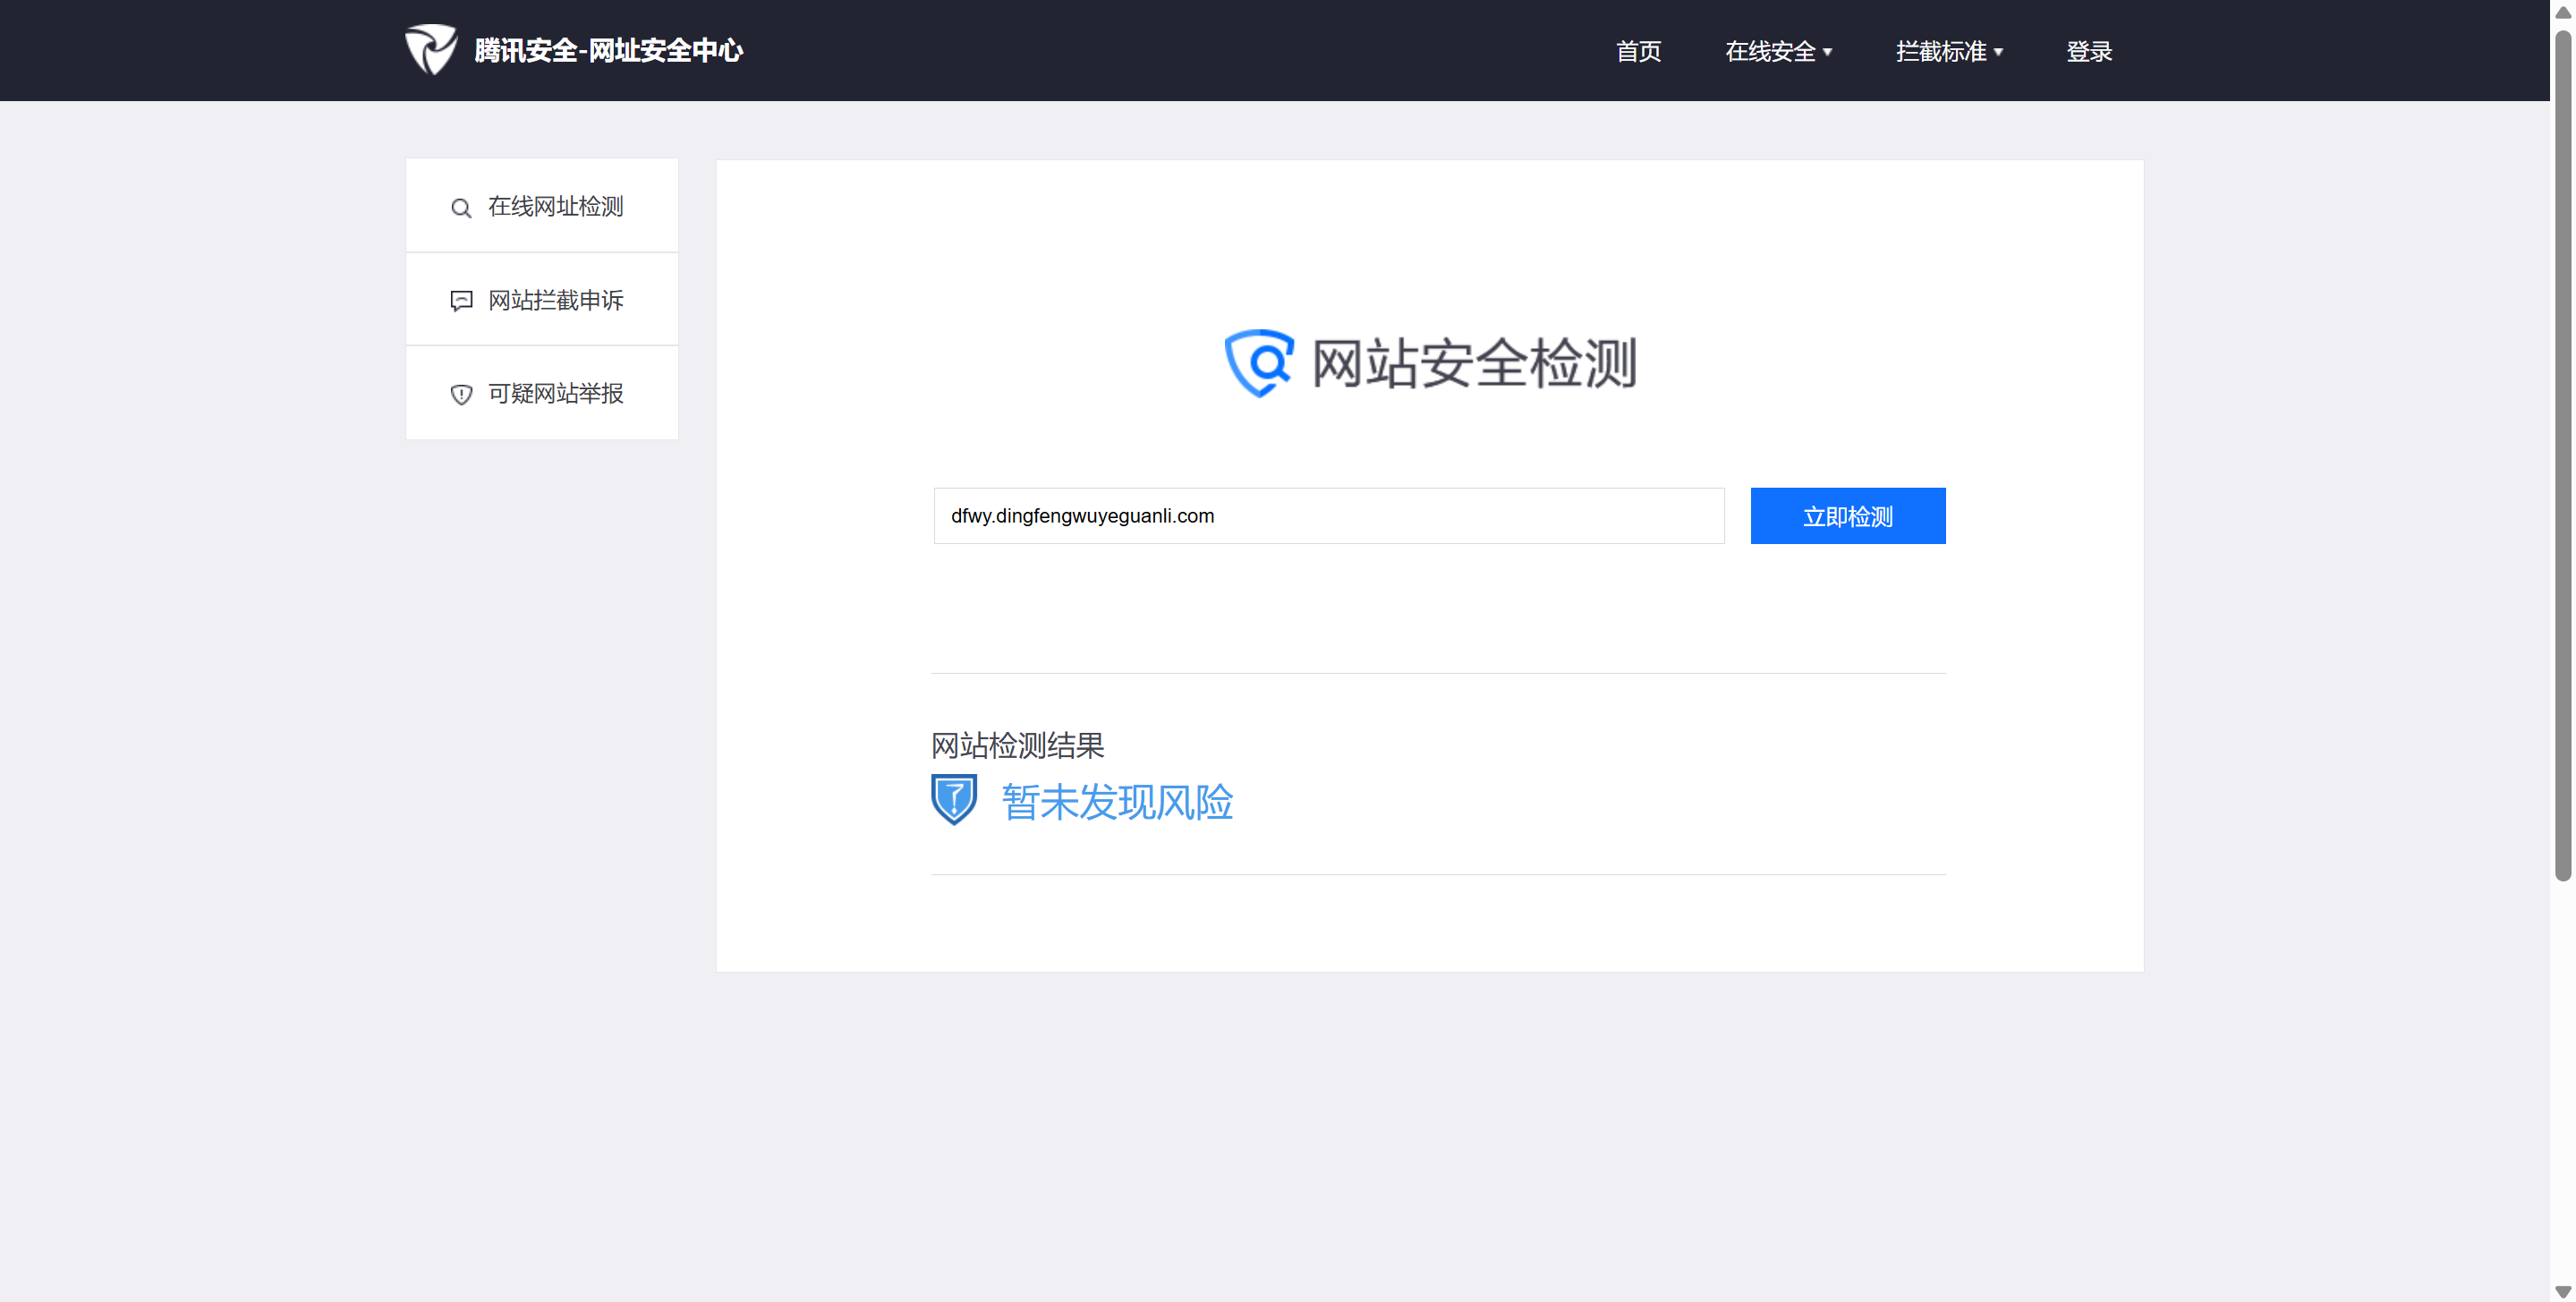Open the 登录 login link
2576x1302 pixels.
coord(2089,51)
